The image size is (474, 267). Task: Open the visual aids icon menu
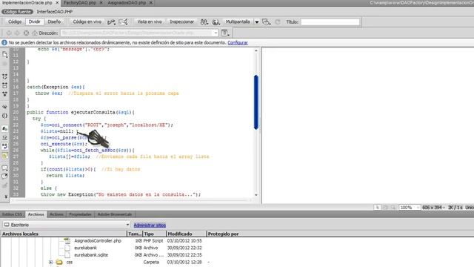(266, 22)
